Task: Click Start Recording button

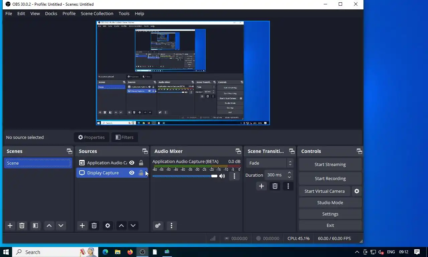Action: (x=330, y=178)
